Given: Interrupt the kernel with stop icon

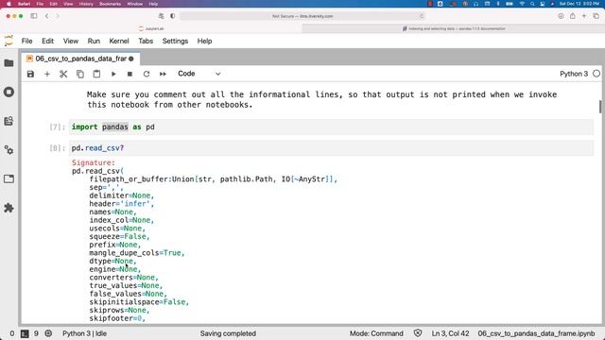Looking at the screenshot, I should pos(130,74).
